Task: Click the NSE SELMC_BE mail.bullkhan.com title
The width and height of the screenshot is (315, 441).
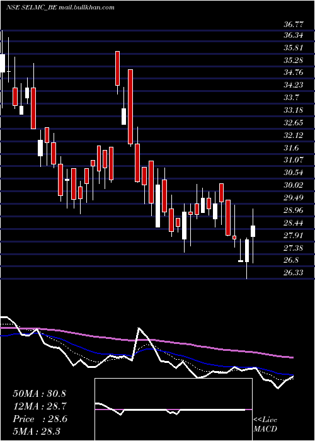Action: (x=60, y=8)
